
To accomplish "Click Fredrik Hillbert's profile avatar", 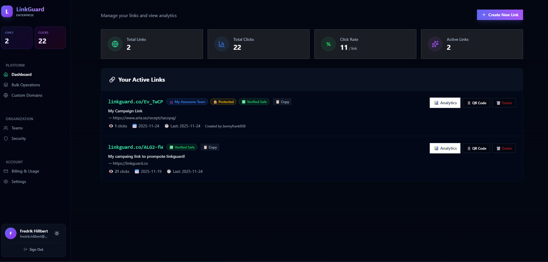I will tap(11, 233).
